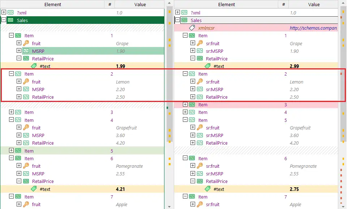The image size is (348, 209).
Task: Select left pane Item 4 row label
Action: (x=29, y=120)
